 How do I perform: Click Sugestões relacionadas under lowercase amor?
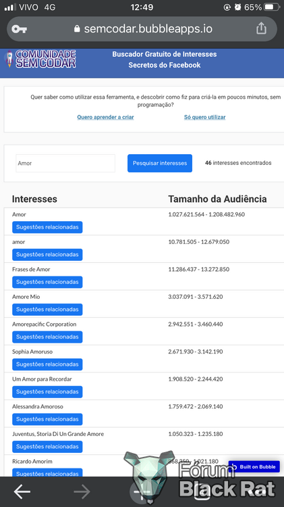[47, 254]
